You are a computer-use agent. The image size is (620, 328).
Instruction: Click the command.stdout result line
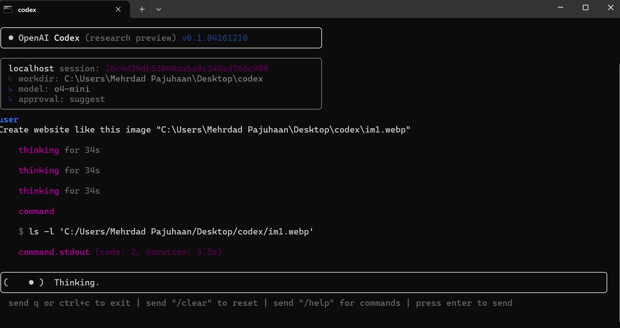tap(120, 252)
